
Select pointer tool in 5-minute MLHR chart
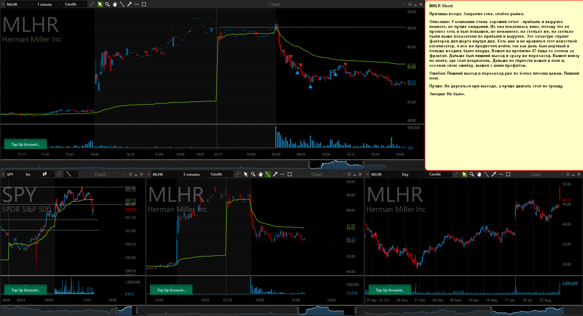(x=246, y=174)
